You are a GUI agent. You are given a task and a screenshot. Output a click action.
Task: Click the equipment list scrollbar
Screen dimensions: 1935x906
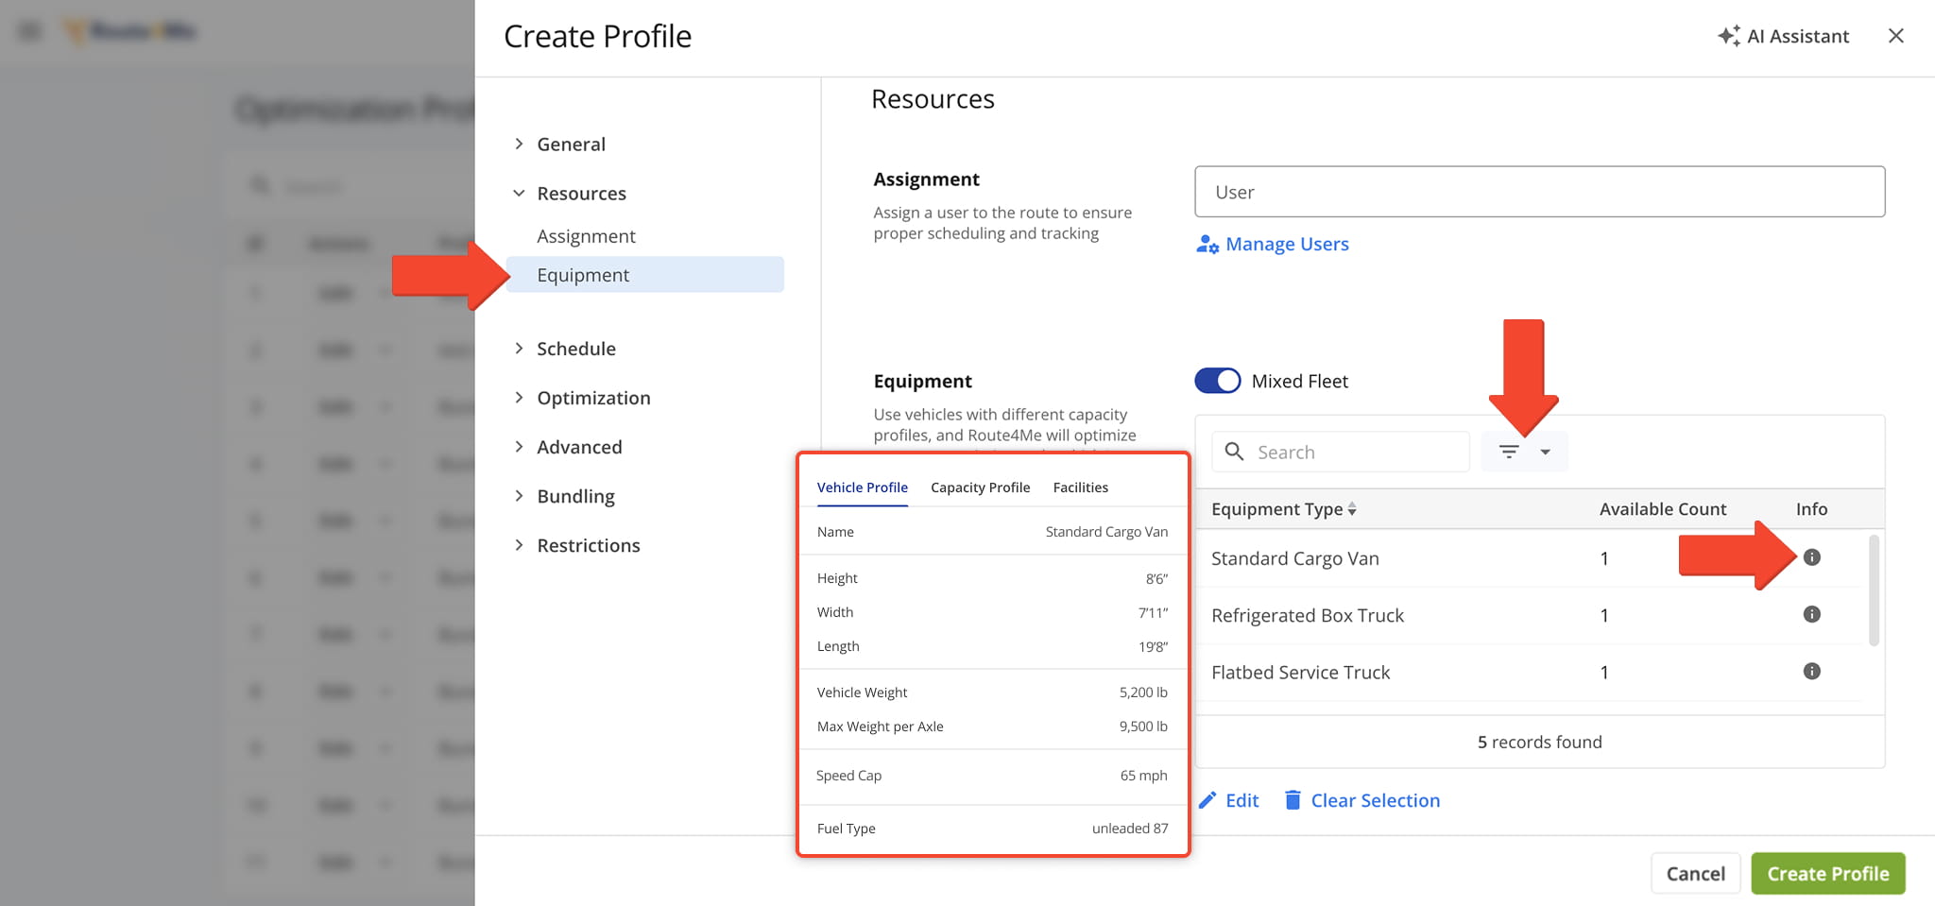[x=1874, y=590]
